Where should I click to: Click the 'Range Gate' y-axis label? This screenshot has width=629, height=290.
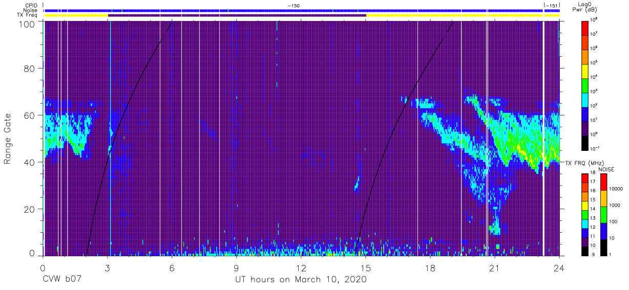tap(8, 138)
